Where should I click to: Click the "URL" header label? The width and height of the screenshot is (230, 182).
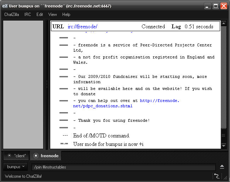(58, 27)
